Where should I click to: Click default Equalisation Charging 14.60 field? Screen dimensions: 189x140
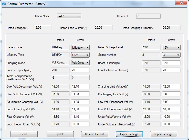(x=60, y=102)
